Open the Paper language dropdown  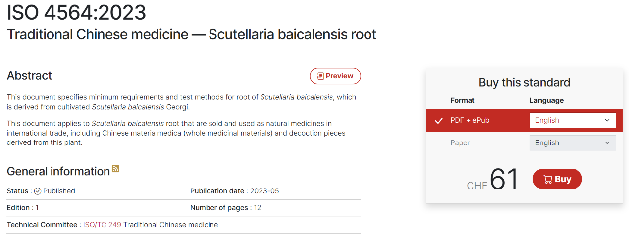coord(573,143)
